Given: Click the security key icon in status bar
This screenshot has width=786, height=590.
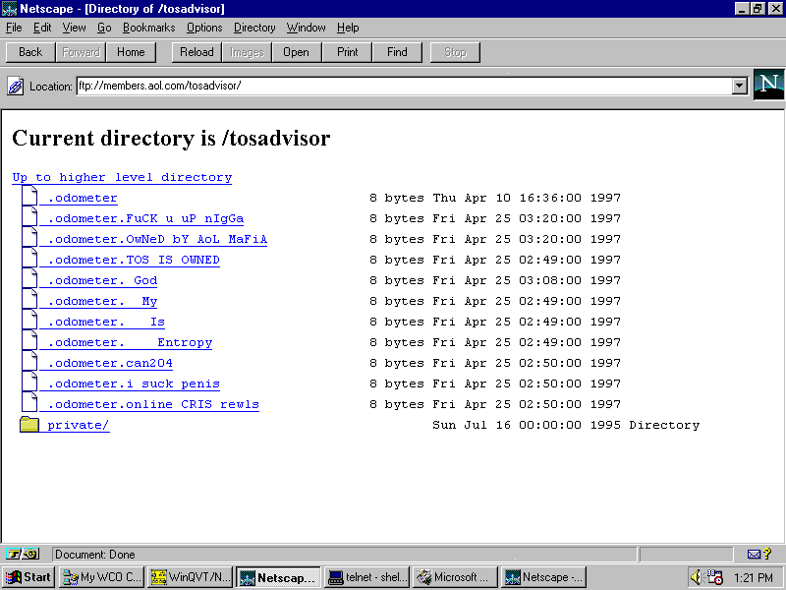Looking at the screenshot, I should (22, 555).
